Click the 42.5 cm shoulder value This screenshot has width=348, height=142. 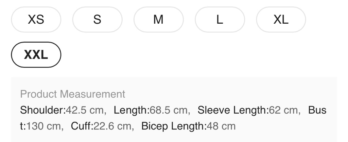click(x=85, y=110)
